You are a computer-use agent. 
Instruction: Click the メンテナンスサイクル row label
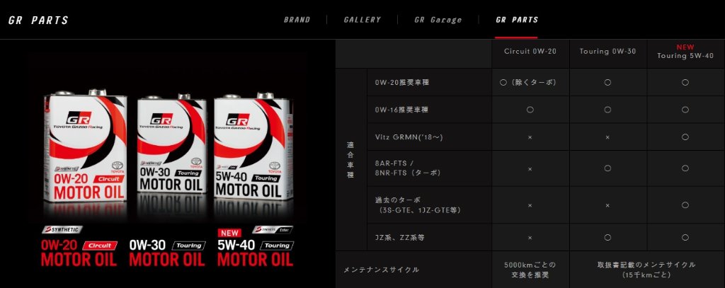[x=381, y=270]
